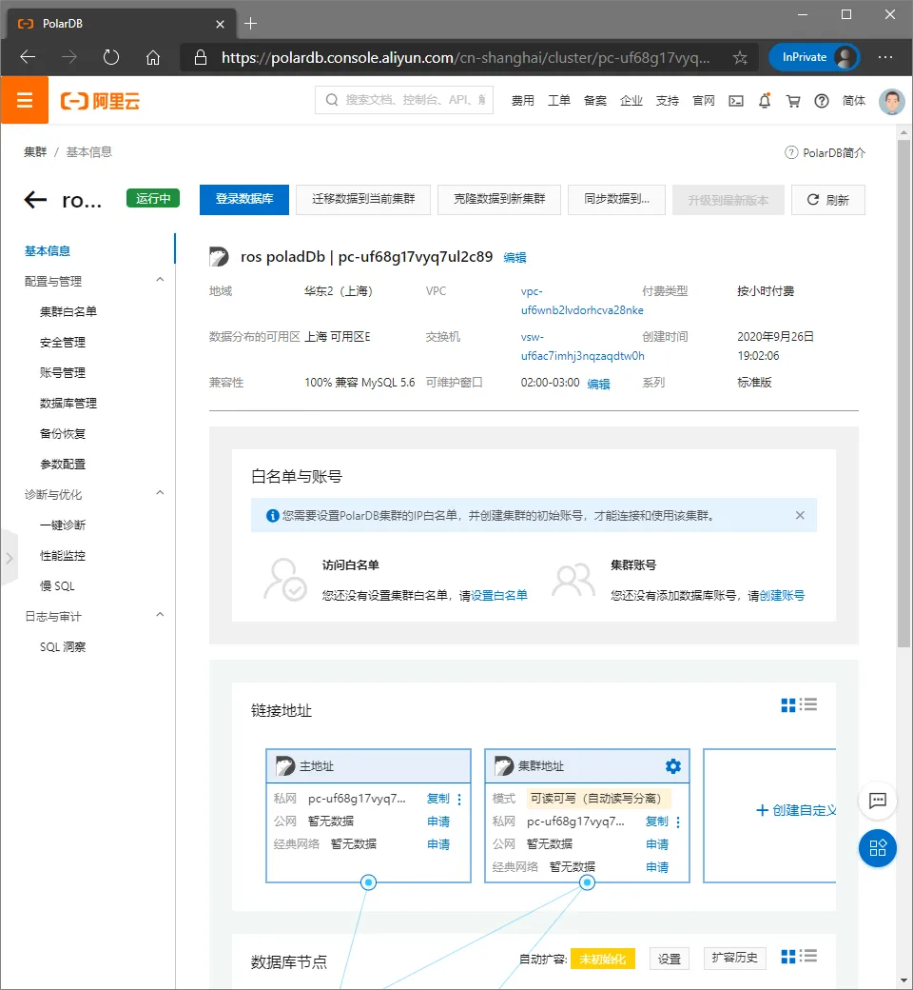The image size is (913, 990).
Task: Open browser settings and more menu
Action: pos(885,57)
